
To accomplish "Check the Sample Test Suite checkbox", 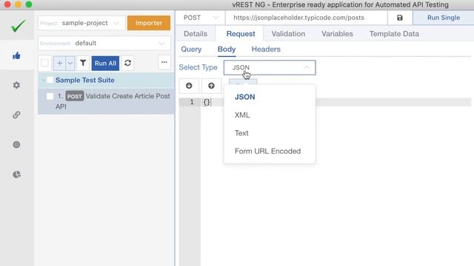I will pyautogui.click(x=50, y=80).
